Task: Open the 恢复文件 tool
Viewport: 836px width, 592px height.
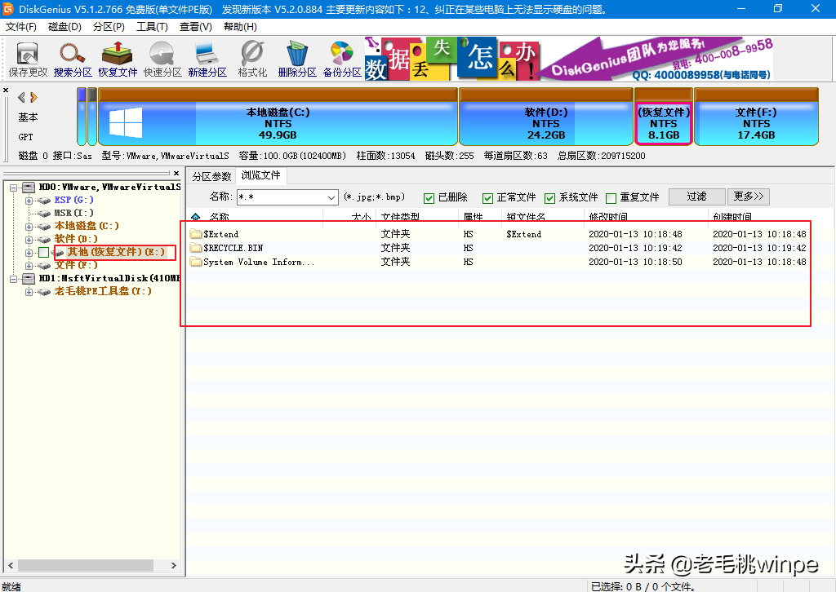Action: click(x=116, y=59)
